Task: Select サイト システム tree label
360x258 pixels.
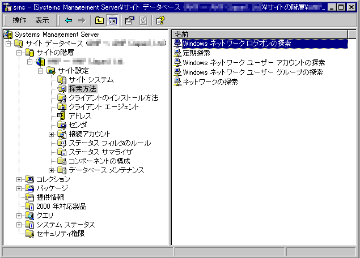Action: click(x=91, y=80)
